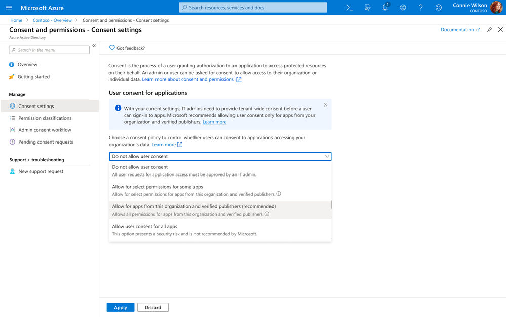Click the help question mark icon
The image size is (506, 317).
point(420,8)
